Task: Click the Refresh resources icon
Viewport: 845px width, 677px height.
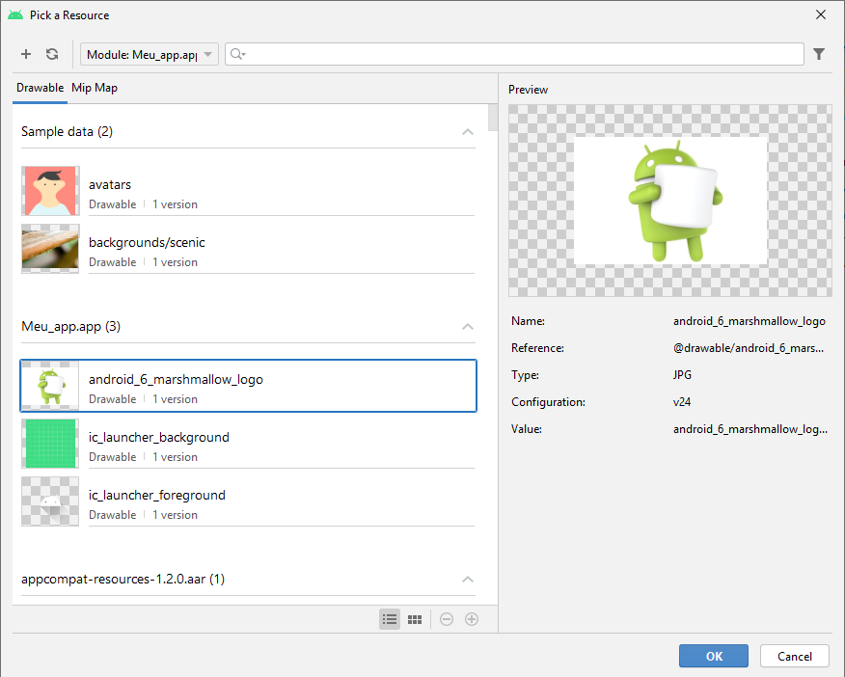Action: 52,55
